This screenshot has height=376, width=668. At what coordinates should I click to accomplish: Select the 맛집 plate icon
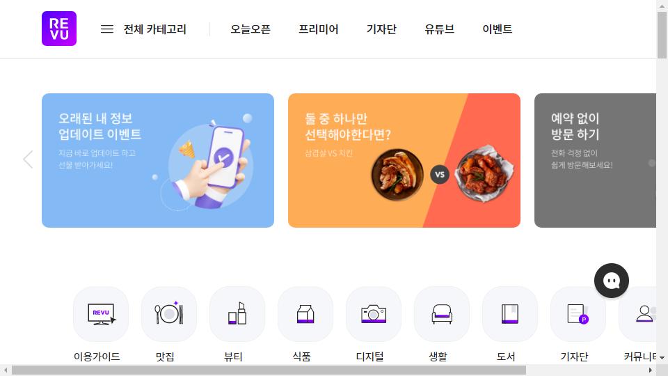pos(169,314)
